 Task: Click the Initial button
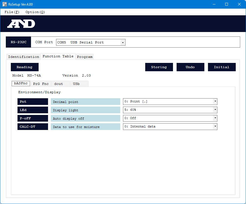tap(222, 67)
